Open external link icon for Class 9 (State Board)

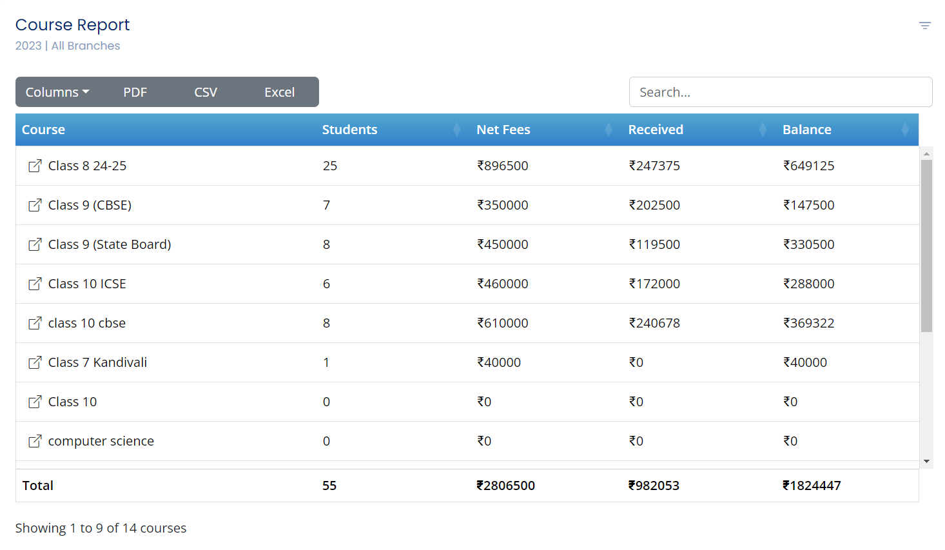(35, 244)
